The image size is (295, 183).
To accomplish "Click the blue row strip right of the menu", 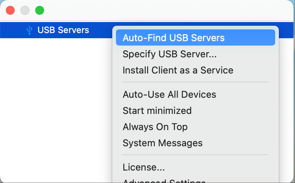I will pos(287,30).
